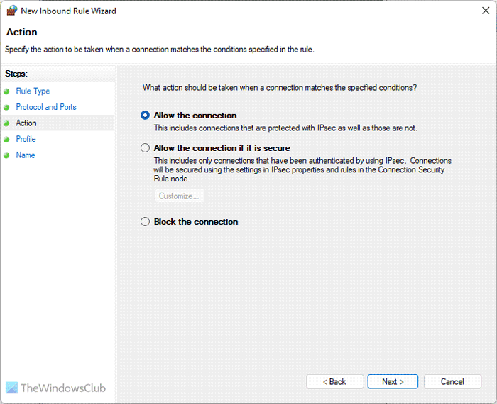
Task: Click the green bullet beside Rule Type
Action: (x=6, y=91)
